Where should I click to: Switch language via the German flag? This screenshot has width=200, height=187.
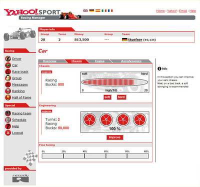[x=91, y=10]
